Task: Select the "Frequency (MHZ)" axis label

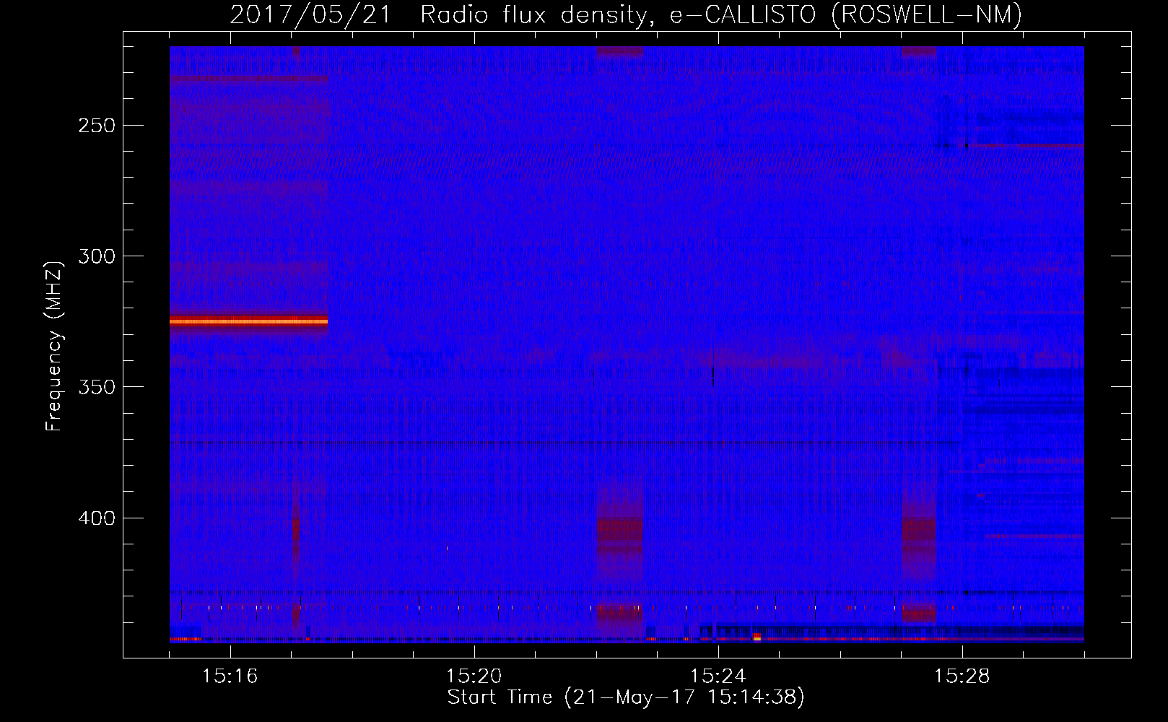Action: click(54, 347)
